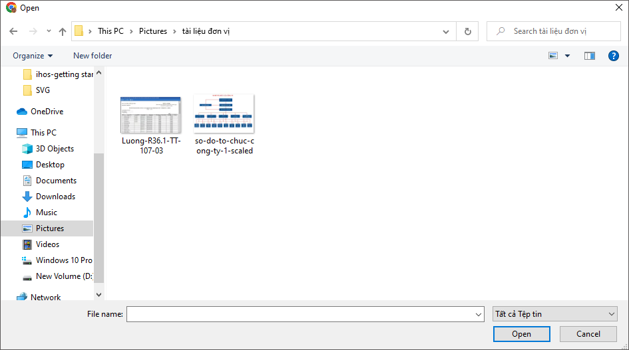Go to the Downloads folder
The height and width of the screenshot is (350, 629).
[x=55, y=197]
